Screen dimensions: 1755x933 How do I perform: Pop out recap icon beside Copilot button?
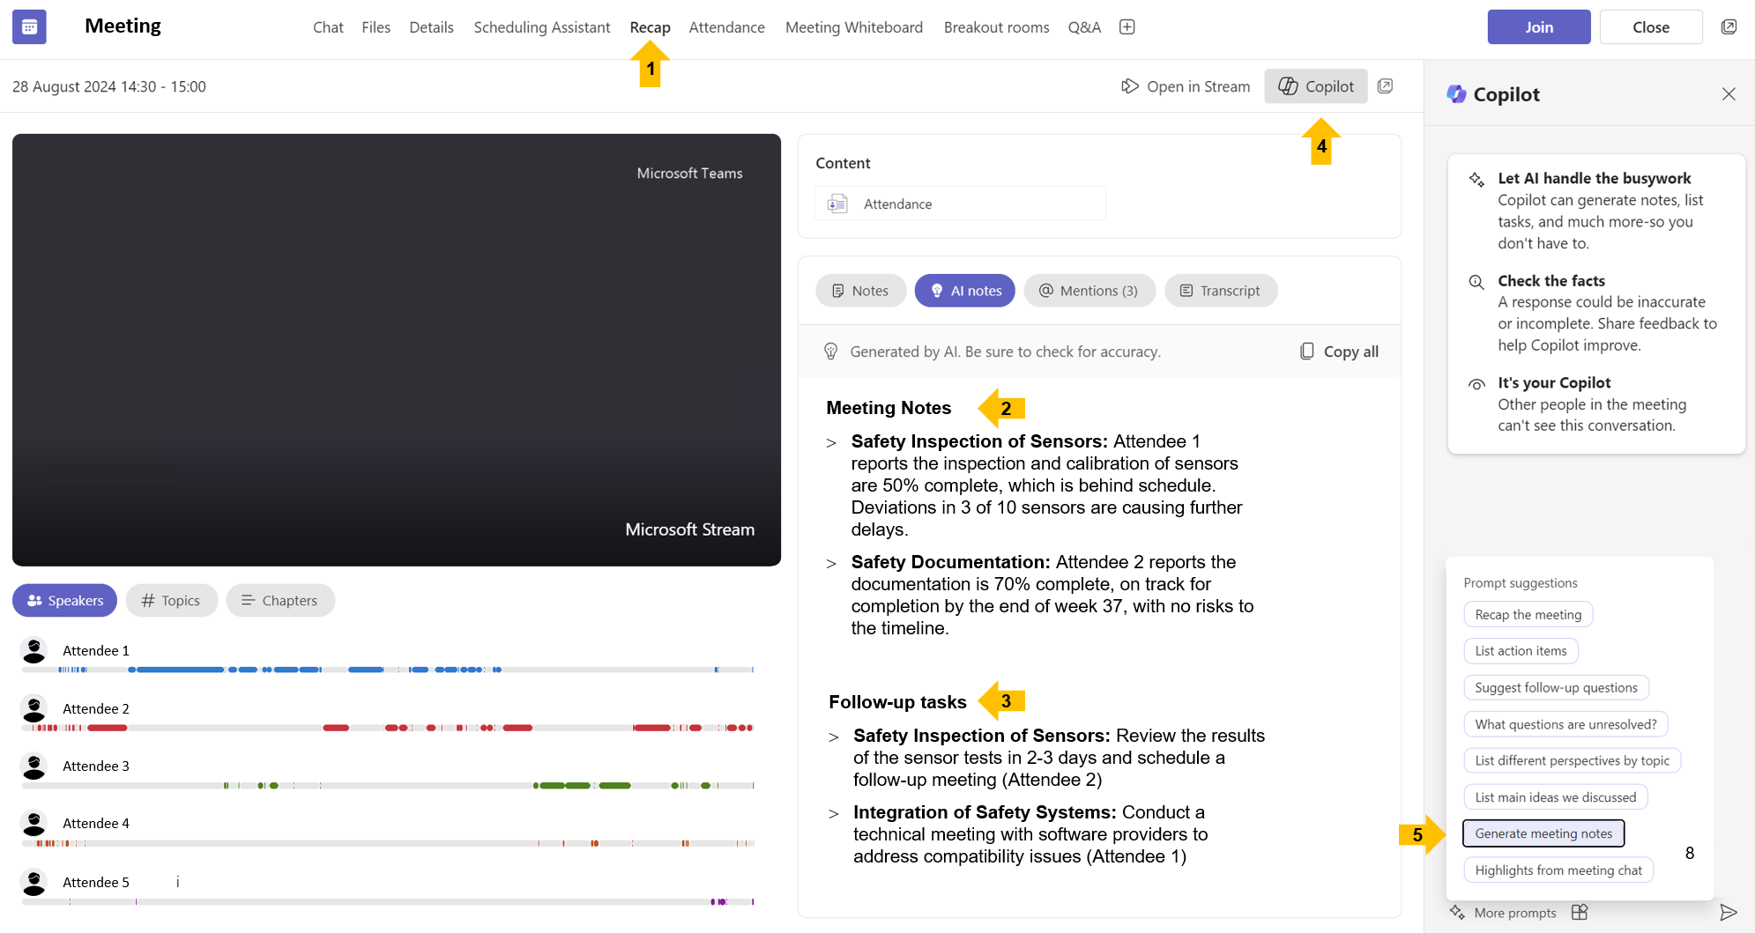[1385, 86]
